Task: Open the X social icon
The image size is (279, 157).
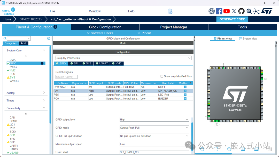Action: tap(234, 11)
